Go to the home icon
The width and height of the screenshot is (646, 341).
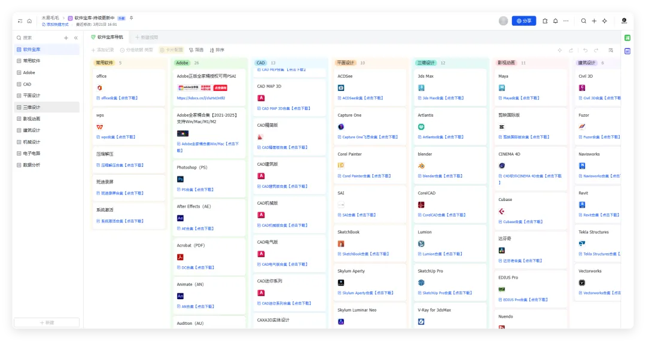click(x=29, y=21)
